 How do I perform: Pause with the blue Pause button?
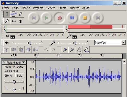pos(72,18)
